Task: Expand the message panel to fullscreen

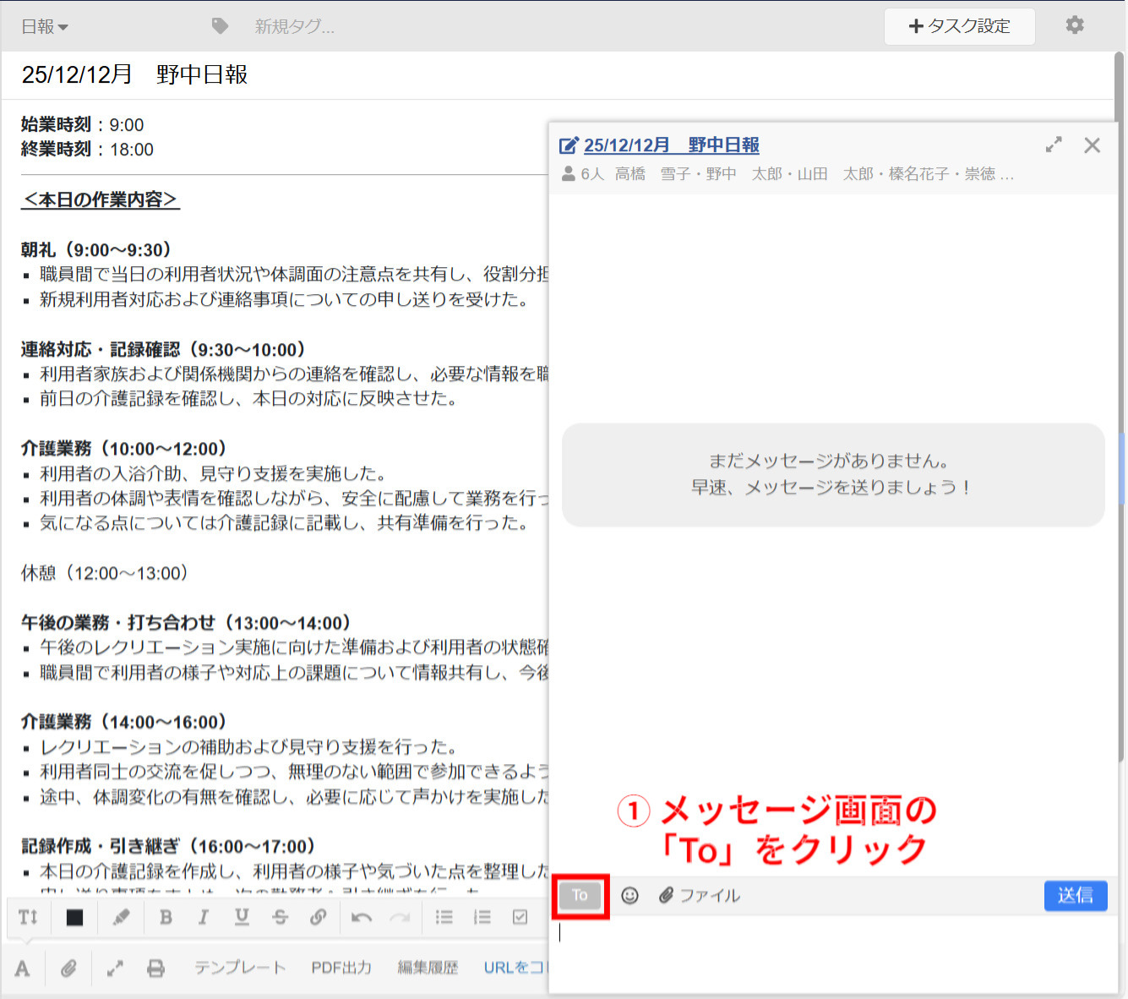Action: point(1053,145)
